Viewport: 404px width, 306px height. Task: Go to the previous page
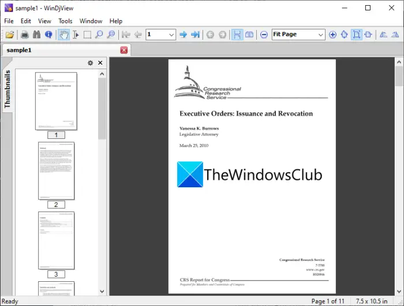pos(138,35)
